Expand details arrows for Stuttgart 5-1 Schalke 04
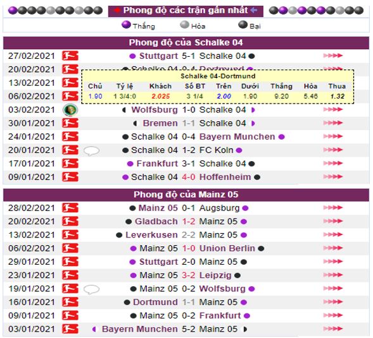The width and height of the screenshot is (373, 338). tap(333, 56)
